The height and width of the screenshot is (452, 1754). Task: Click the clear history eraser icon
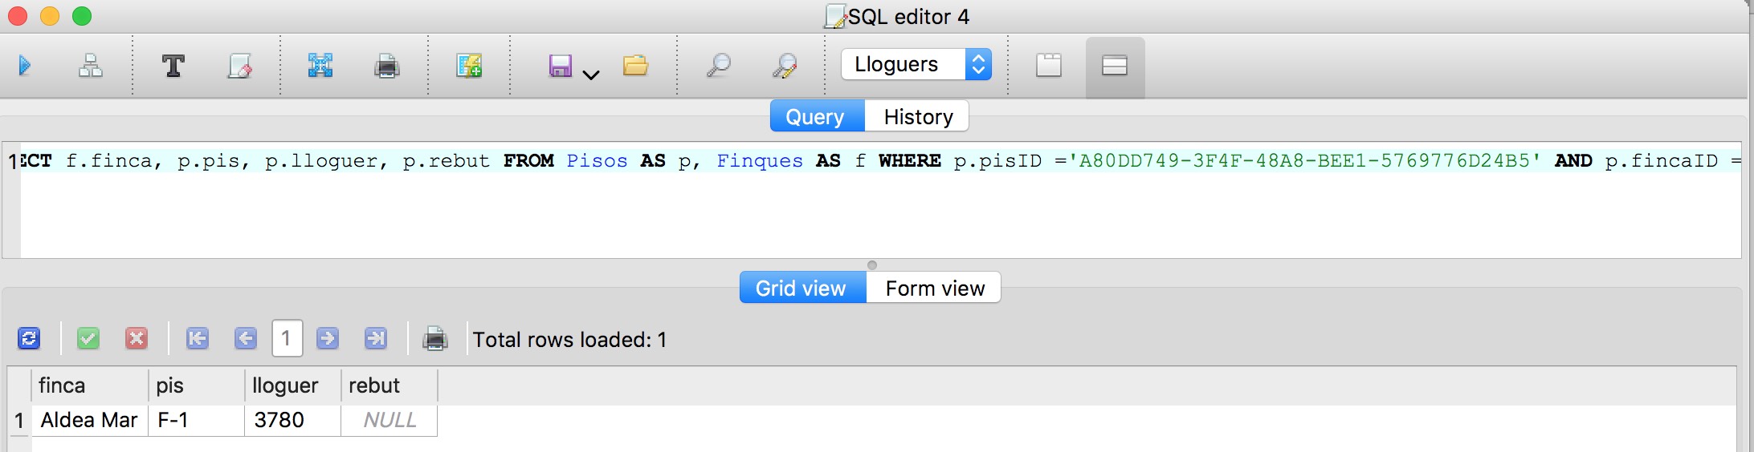click(239, 66)
